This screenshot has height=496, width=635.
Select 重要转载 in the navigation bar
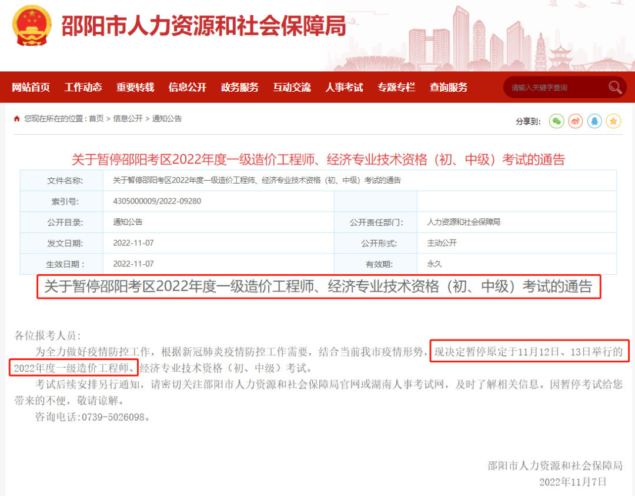pyautogui.click(x=135, y=88)
